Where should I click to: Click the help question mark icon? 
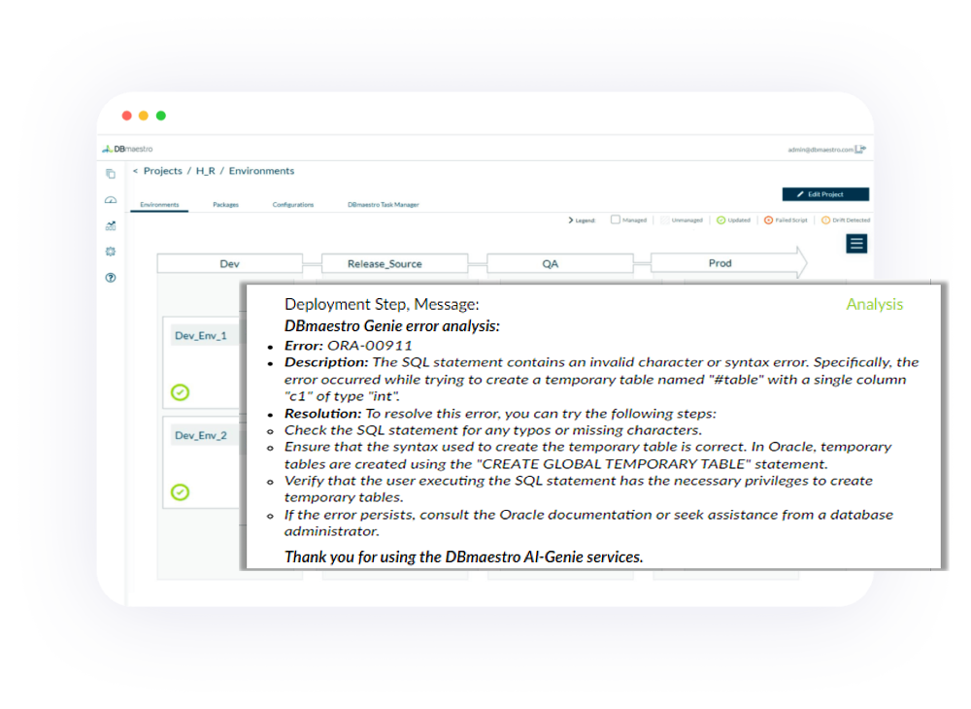111,278
